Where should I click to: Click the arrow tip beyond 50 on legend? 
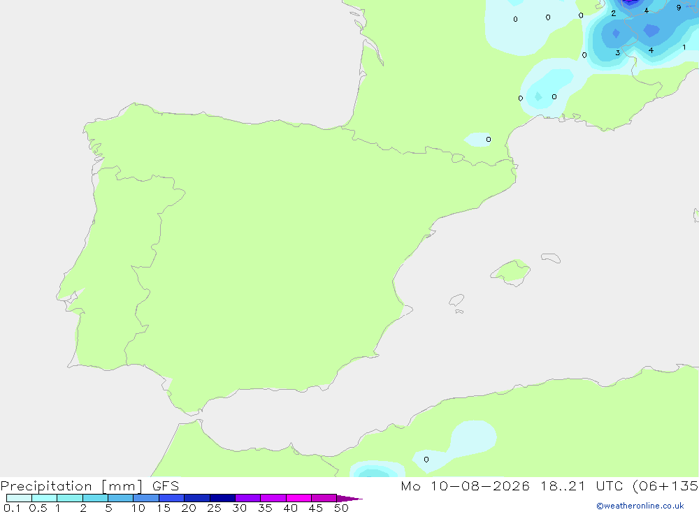pos(350,499)
